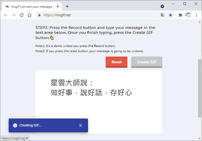Open the round dropdown arrow in tab strip

(x=162, y=6)
